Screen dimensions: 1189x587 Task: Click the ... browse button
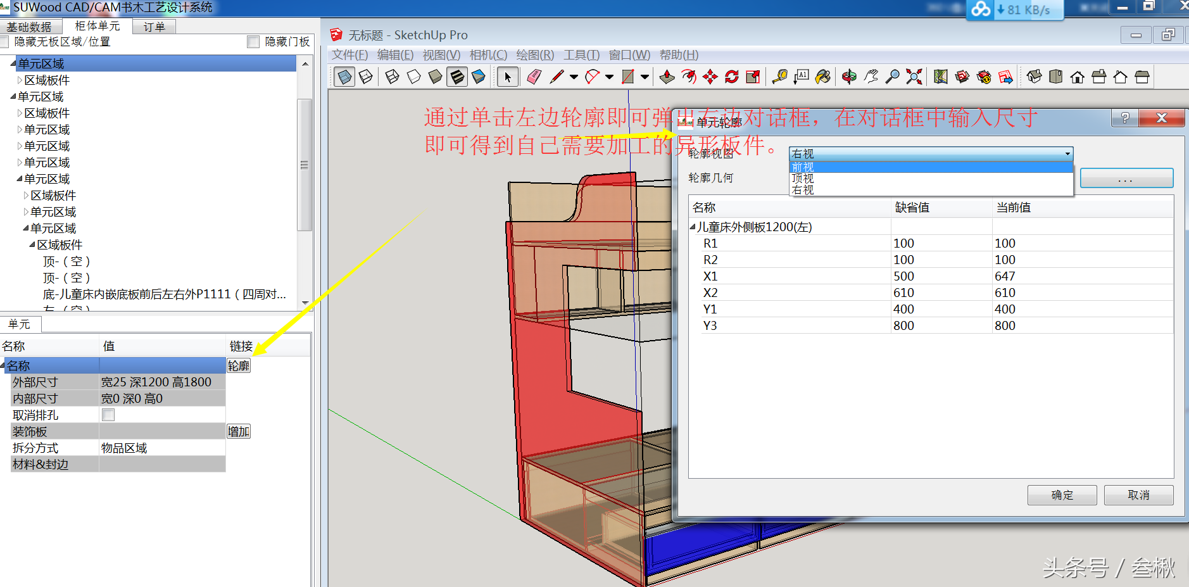[x=1126, y=178]
